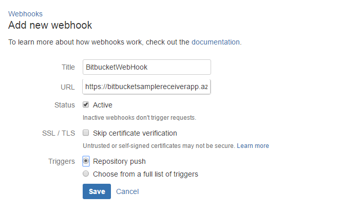
Task: Click the Triggers section label
Action: click(62, 161)
